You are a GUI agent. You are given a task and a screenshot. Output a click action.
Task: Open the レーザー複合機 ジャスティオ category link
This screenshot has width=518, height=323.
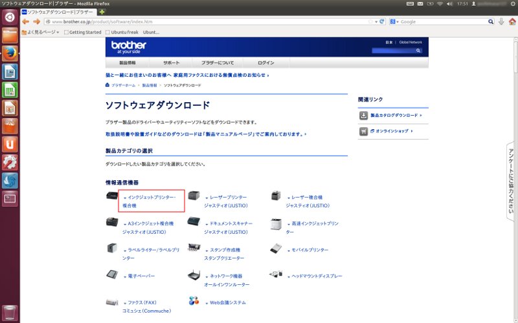coord(308,202)
